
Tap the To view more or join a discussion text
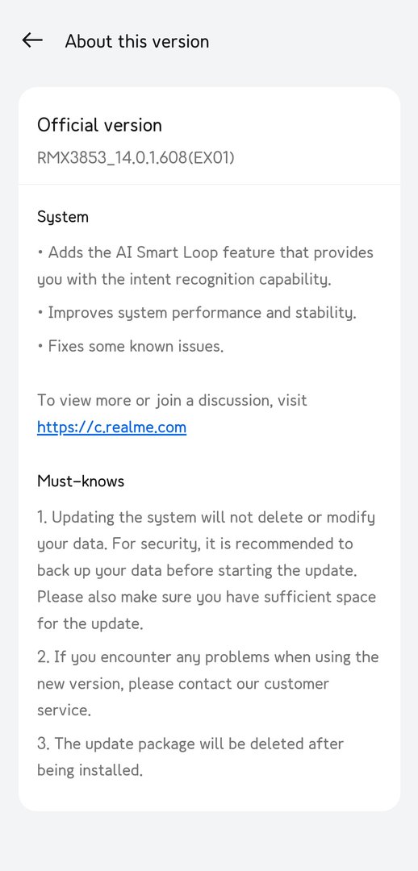[x=173, y=400]
